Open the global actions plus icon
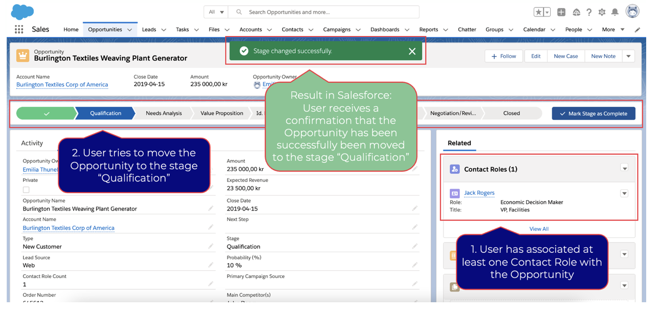The width and height of the screenshot is (652, 318). (561, 12)
